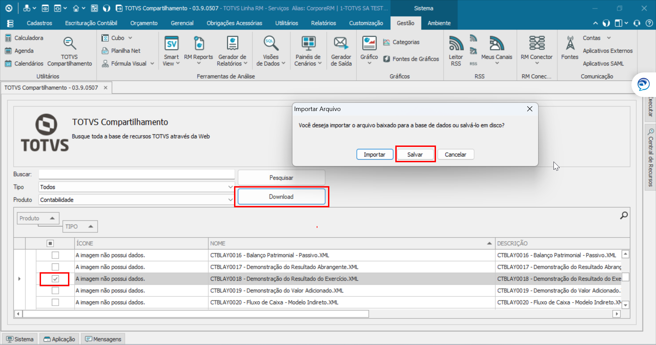Open Painéis de Cenários
Screen dimensions: 656x345
pyautogui.click(x=308, y=51)
